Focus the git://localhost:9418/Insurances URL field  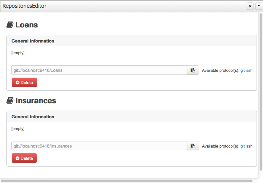coord(99,146)
